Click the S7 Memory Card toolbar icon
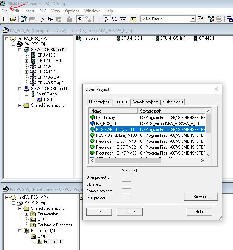This screenshot has height=250, width=233. click(32, 19)
